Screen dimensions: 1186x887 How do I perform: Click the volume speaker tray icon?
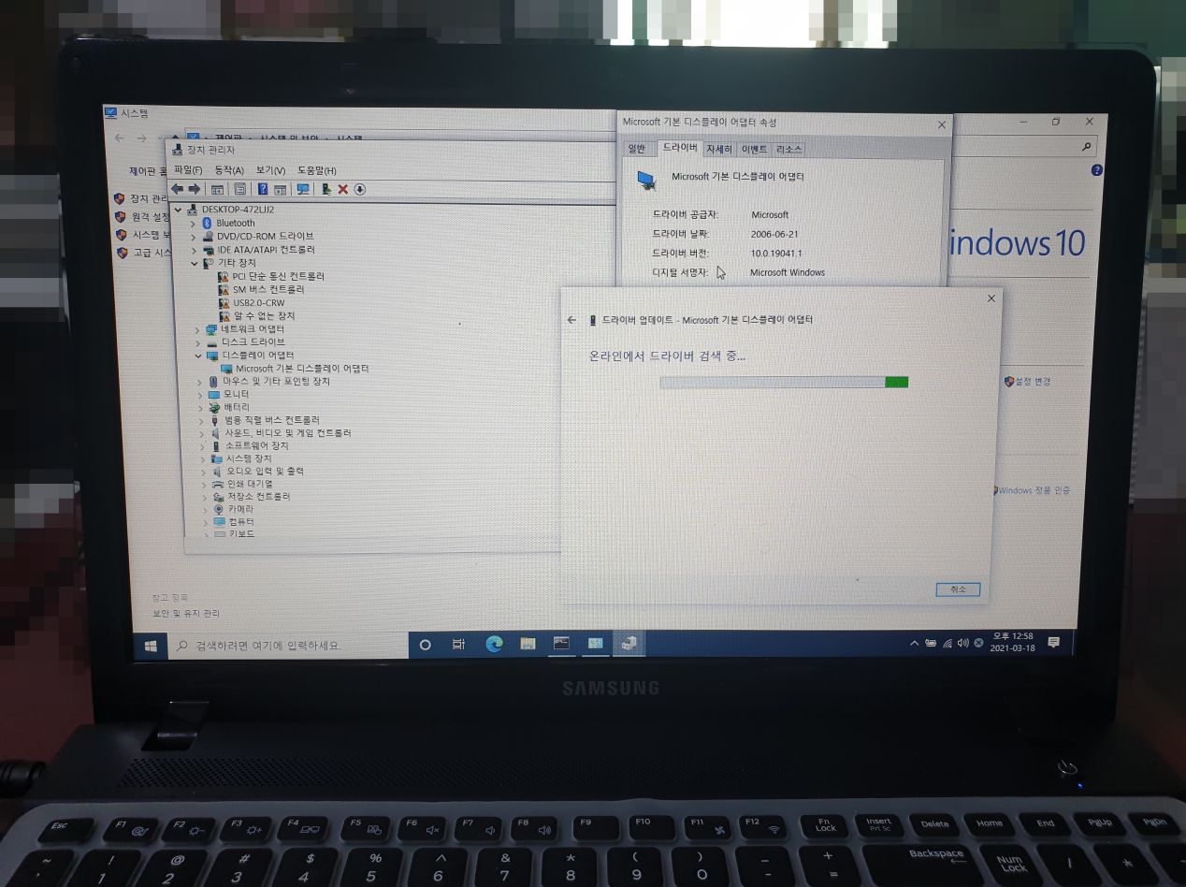962,643
